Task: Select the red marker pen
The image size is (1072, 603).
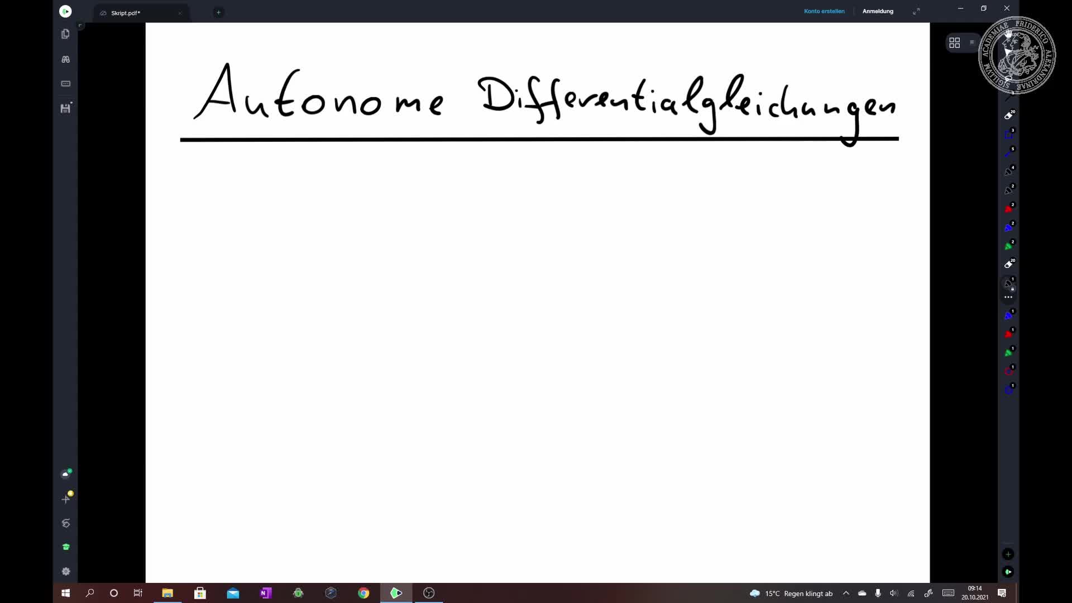Action: [x=1008, y=209]
